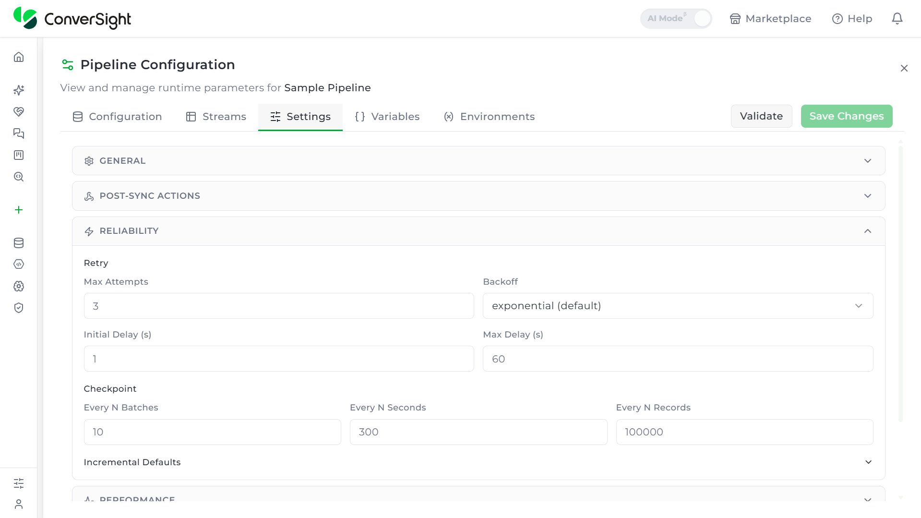This screenshot has width=921, height=518.
Task: Click the Every N Seconds field
Action: [478, 432]
